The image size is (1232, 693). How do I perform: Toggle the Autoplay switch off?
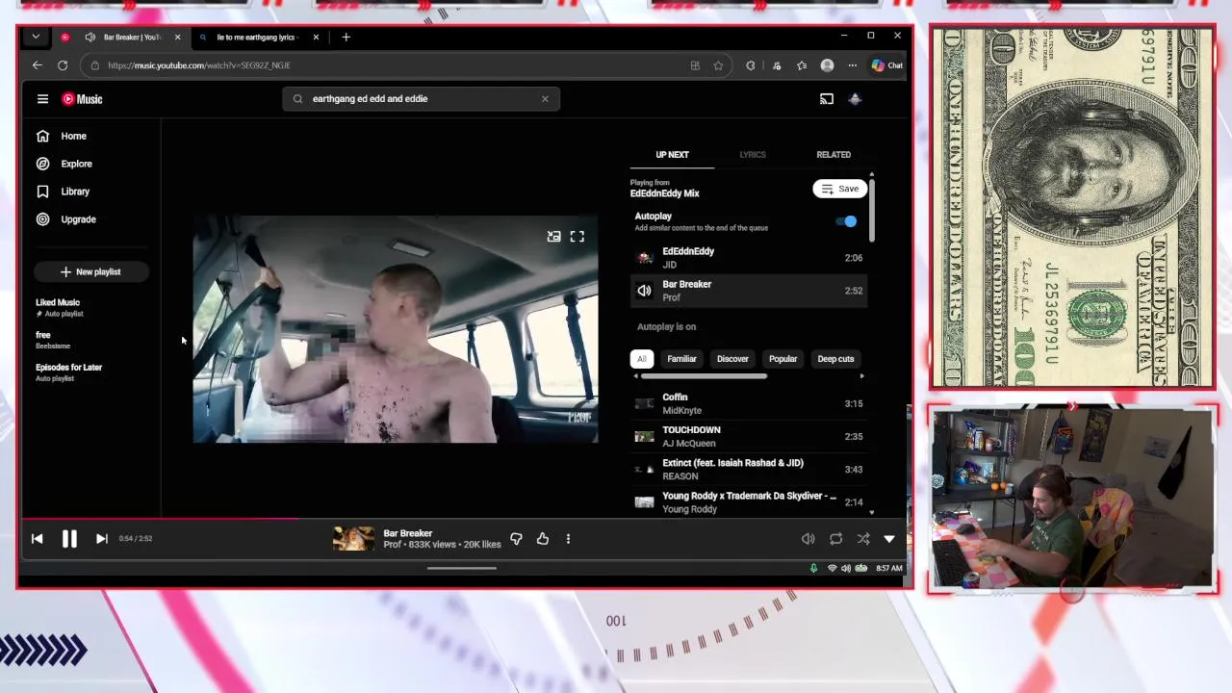(846, 221)
